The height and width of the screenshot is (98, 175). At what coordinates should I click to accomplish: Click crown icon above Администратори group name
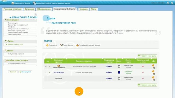pos(59,66)
